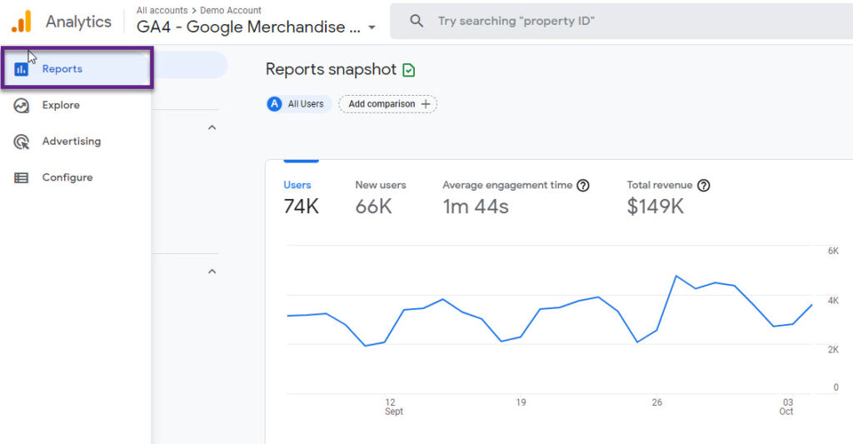Click the All accounts breadcrumb link
Screen dimensions: 853x444
162,10
